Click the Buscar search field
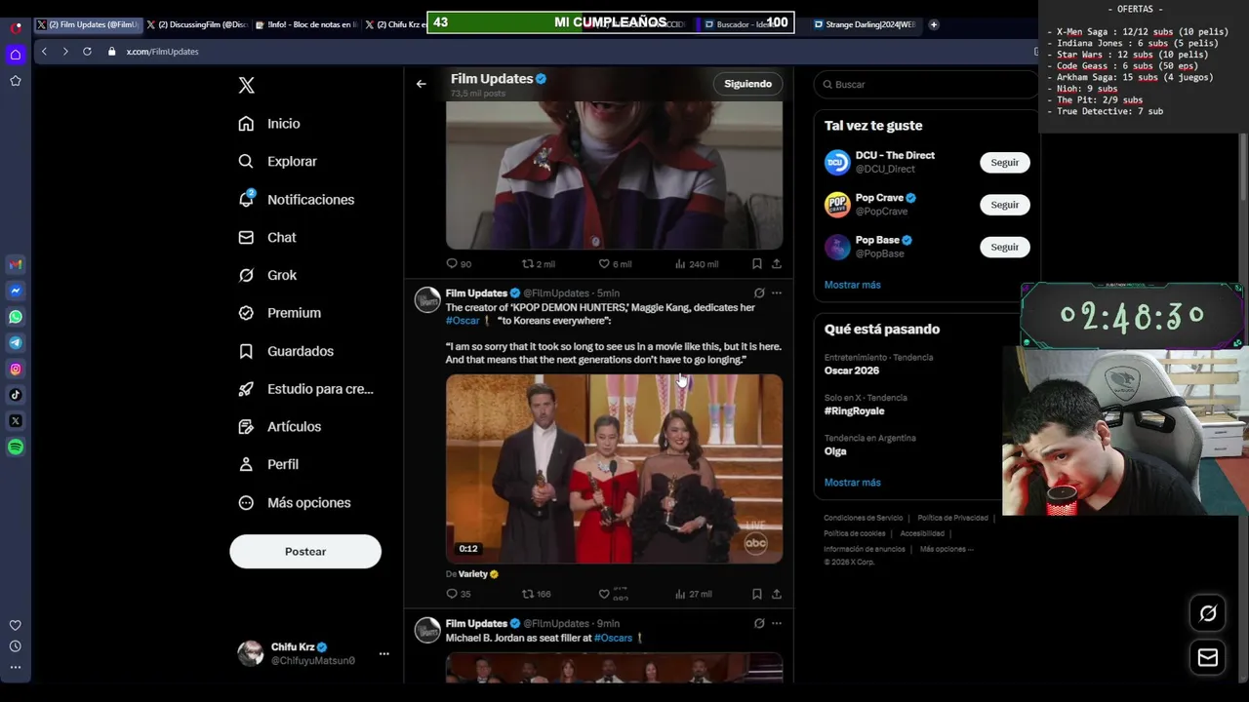Image resolution: width=1249 pixels, height=702 pixels. click(x=927, y=85)
